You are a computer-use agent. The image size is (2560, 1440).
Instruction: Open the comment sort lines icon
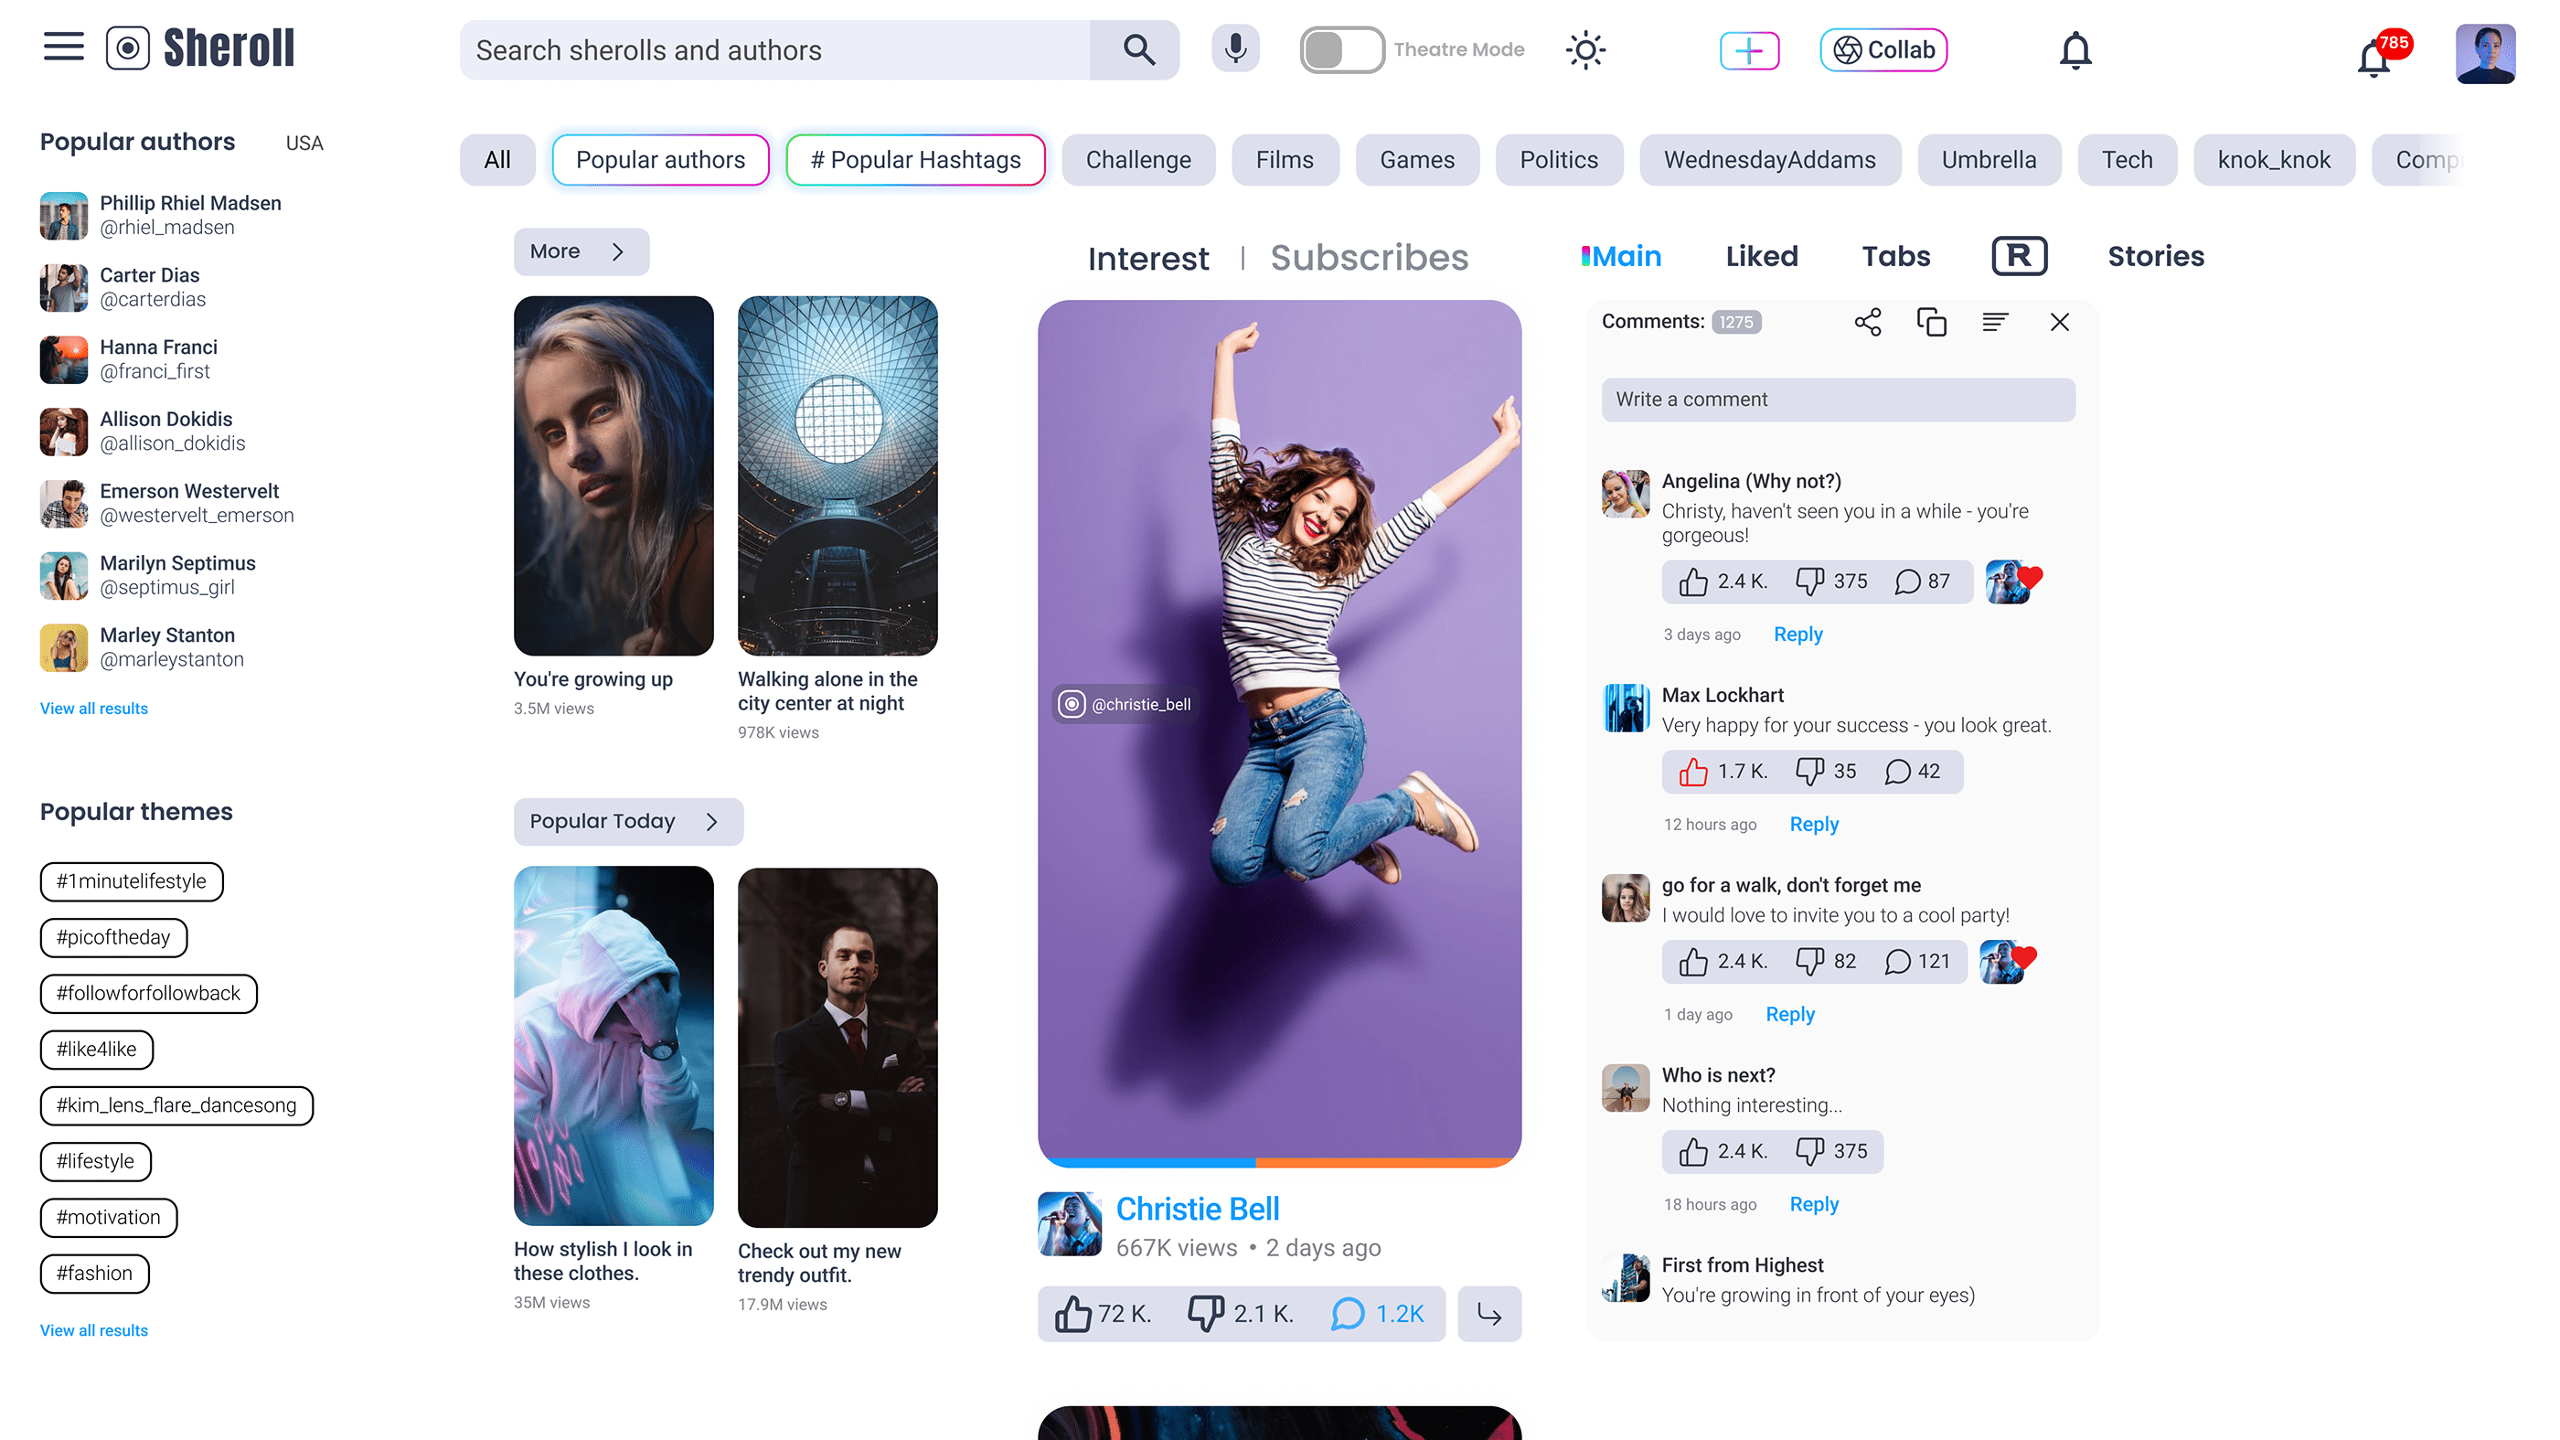pyautogui.click(x=1995, y=322)
